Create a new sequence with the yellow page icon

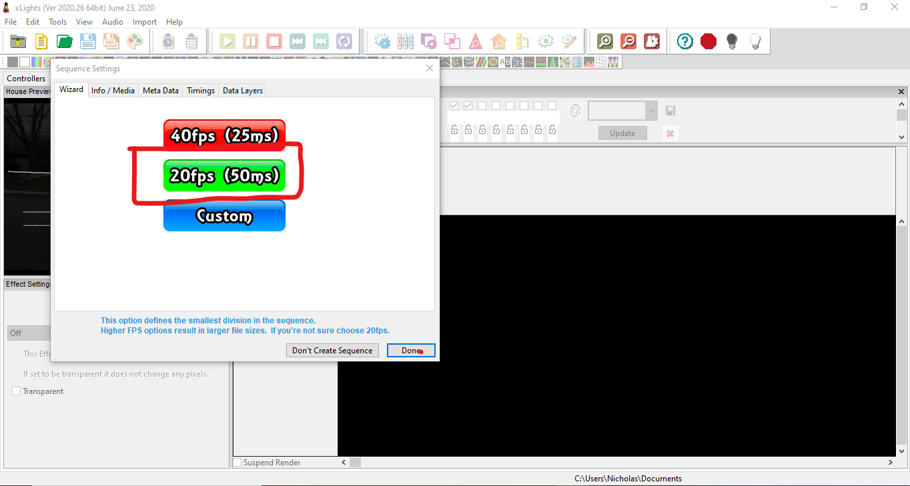(x=41, y=41)
